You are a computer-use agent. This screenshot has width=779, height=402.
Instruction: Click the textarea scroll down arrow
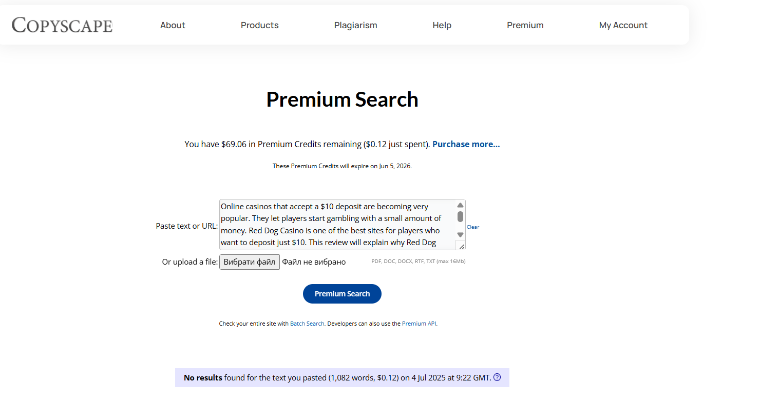tap(460, 235)
